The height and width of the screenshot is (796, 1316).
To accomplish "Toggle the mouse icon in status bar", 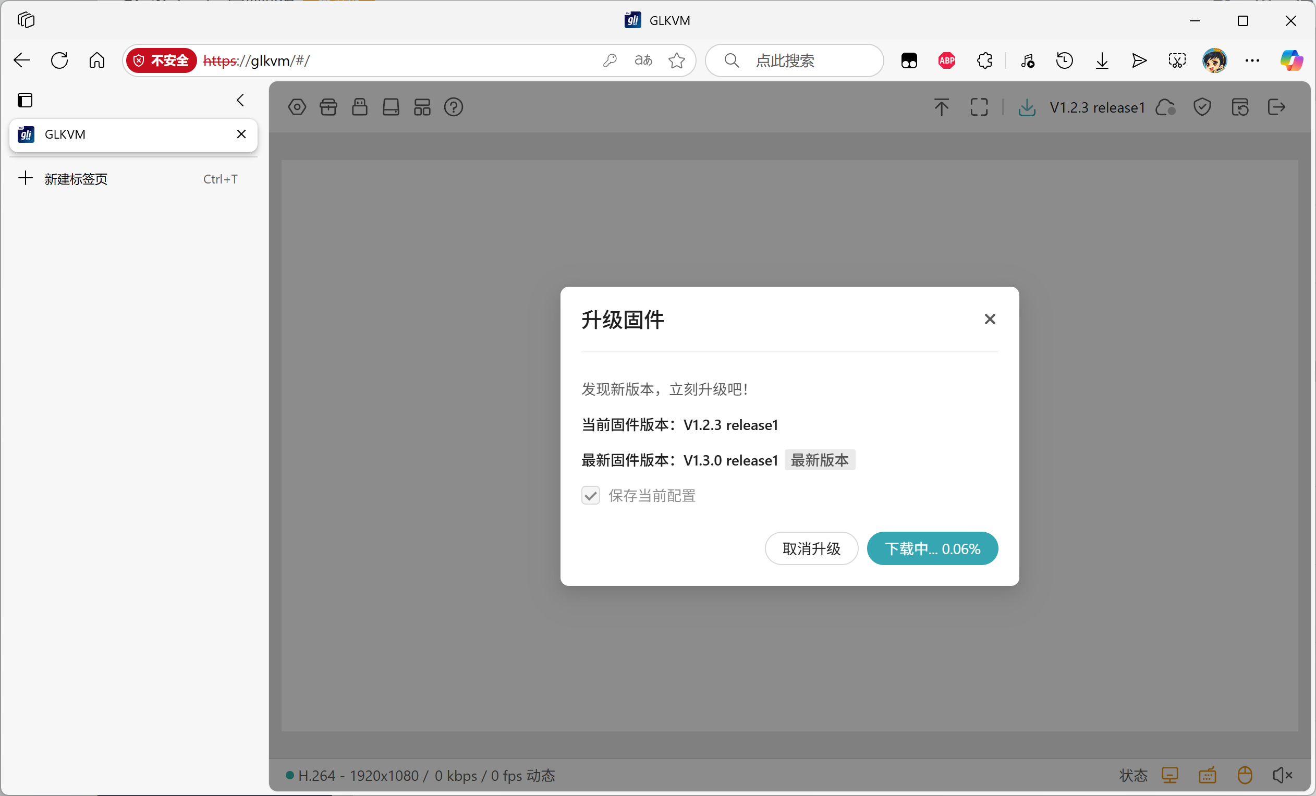I will [x=1245, y=775].
